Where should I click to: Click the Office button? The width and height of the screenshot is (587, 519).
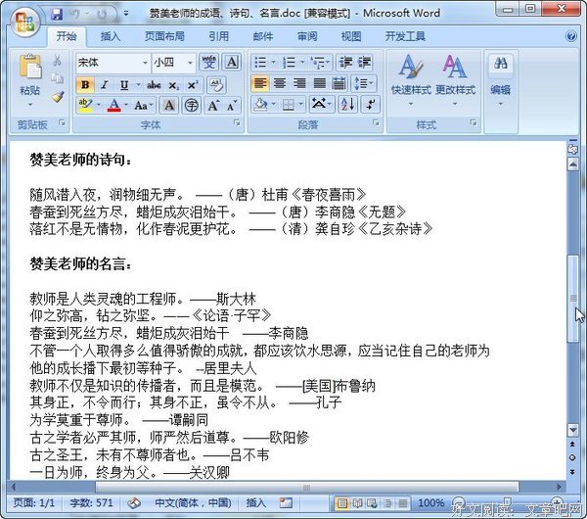[x=26, y=18]
